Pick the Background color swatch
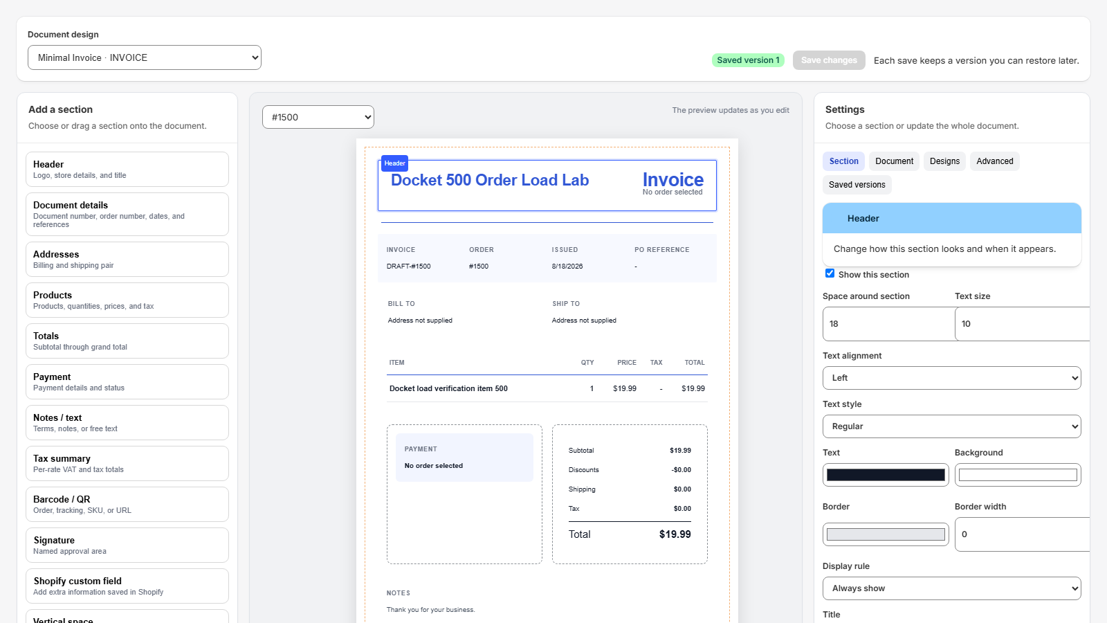This screenshot has height=623, width=1107. [x=1018, y=475]
